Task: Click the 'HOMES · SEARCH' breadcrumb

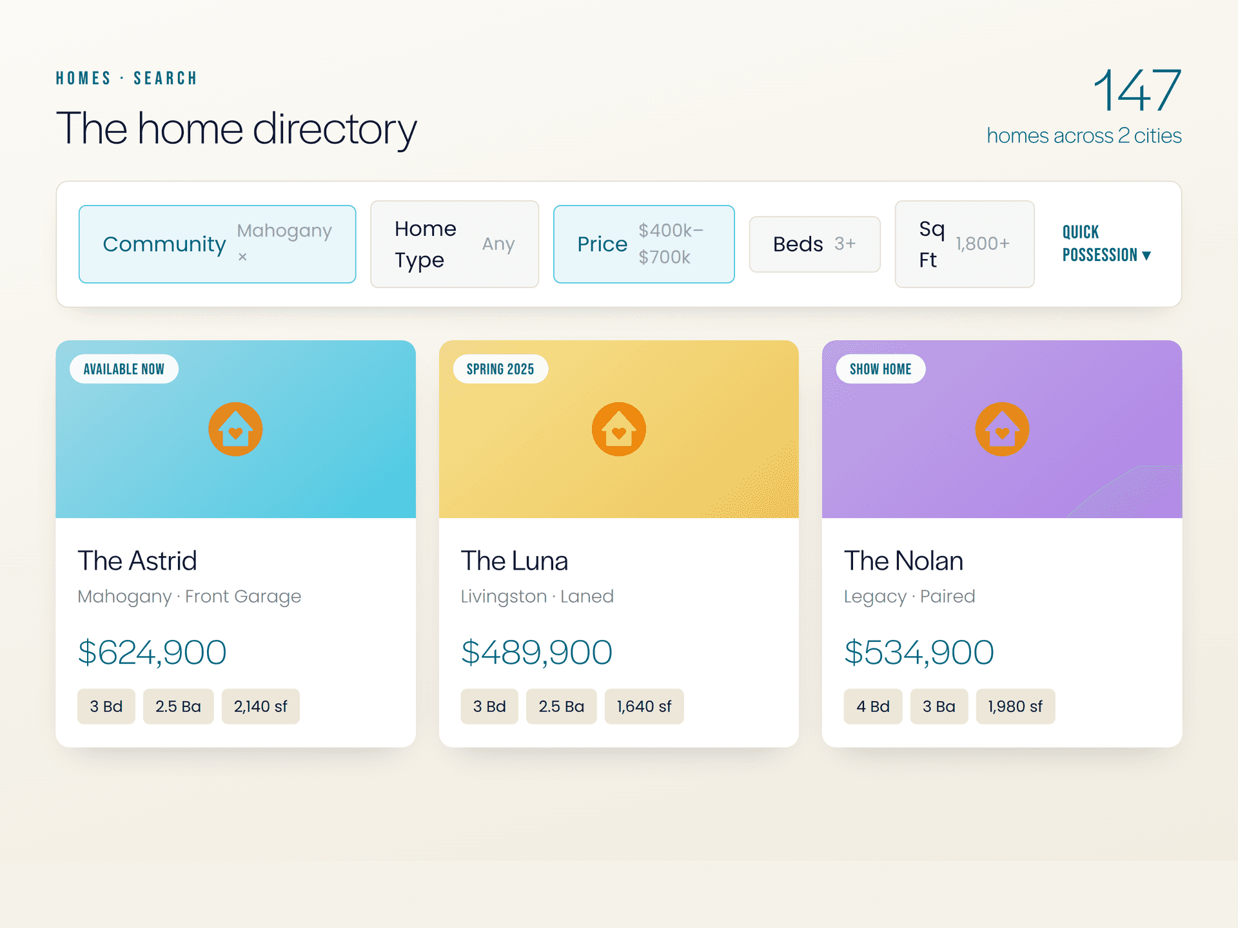Action: [x=126, y=79]
